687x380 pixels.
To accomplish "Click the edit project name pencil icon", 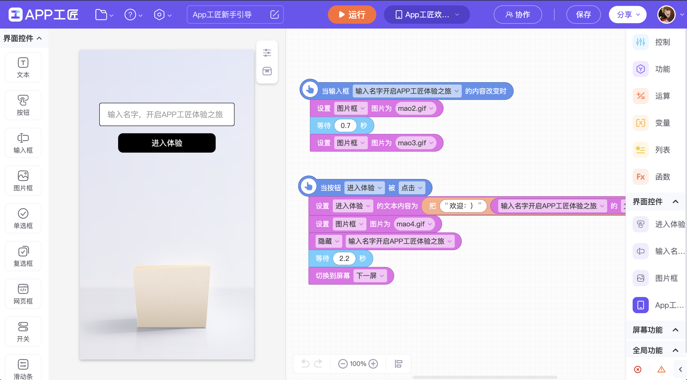I will pyautogui.click(x=274, y=15).
